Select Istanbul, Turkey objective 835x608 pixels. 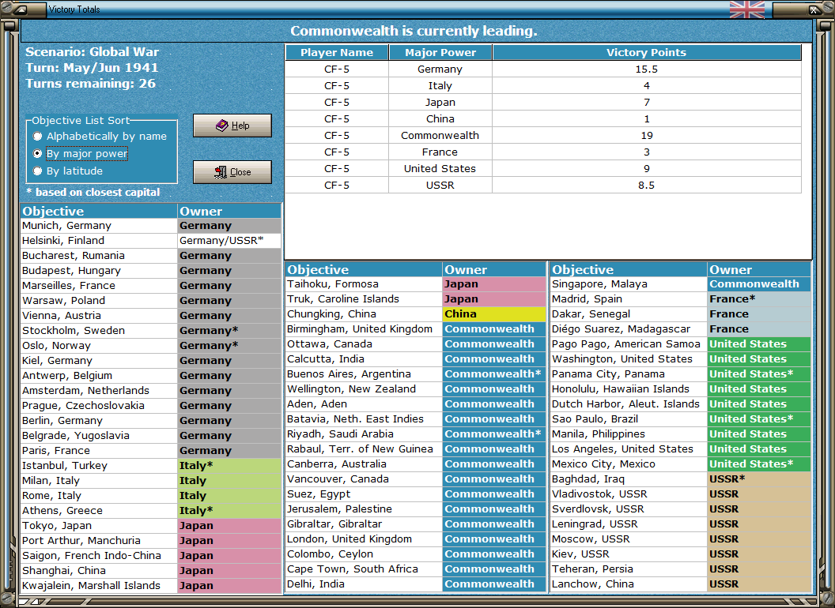click(x=99, y=465)
